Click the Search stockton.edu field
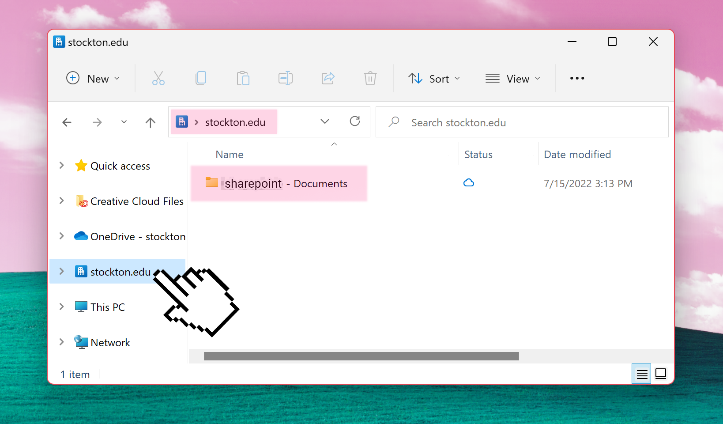723x424 pixels. coord(522,122)
